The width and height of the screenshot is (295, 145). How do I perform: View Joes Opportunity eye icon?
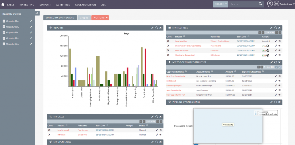pos(280,90)
